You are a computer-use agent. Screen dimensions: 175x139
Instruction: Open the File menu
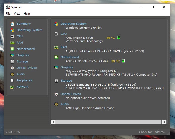click(x=8, y=14)
